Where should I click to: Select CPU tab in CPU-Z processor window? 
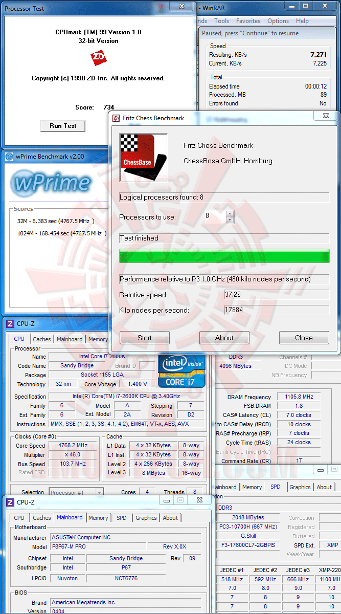pyautogui.click(x=19, y=339)
